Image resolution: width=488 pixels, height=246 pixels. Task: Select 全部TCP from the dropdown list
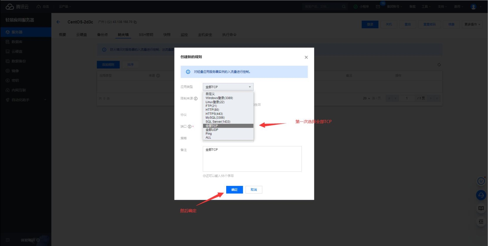click(228, 126)
